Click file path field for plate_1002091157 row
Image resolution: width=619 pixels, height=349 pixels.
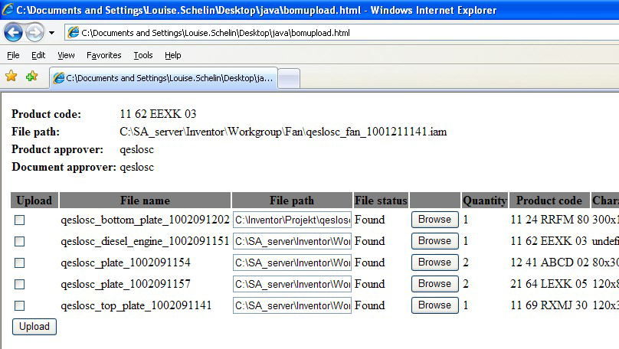pos(292,284)
